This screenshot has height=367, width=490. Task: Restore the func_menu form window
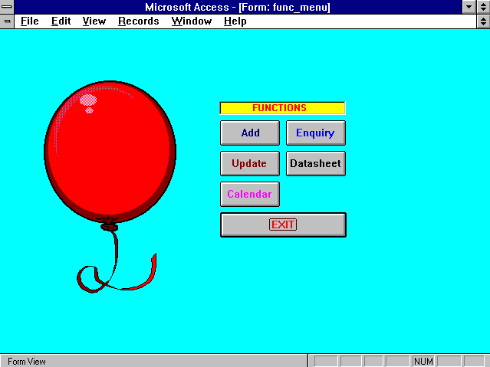pos(483,21)
